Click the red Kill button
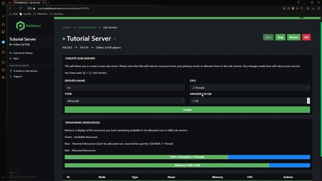This screenshot has height=181, width=322. [x=306, y=37]
